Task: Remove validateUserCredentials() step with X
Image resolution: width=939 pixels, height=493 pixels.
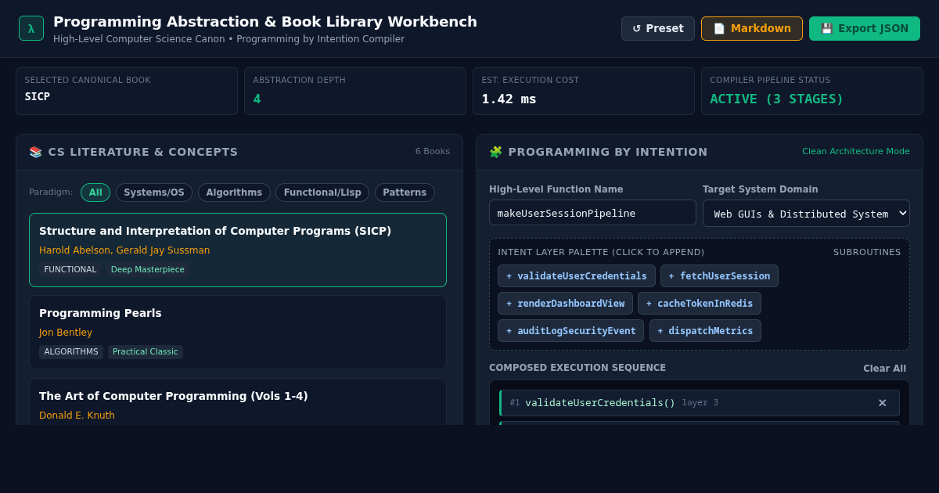Action: click(882, 403)
